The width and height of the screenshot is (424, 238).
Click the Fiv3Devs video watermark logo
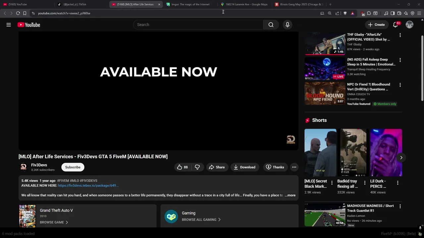(x=291, y=139)
